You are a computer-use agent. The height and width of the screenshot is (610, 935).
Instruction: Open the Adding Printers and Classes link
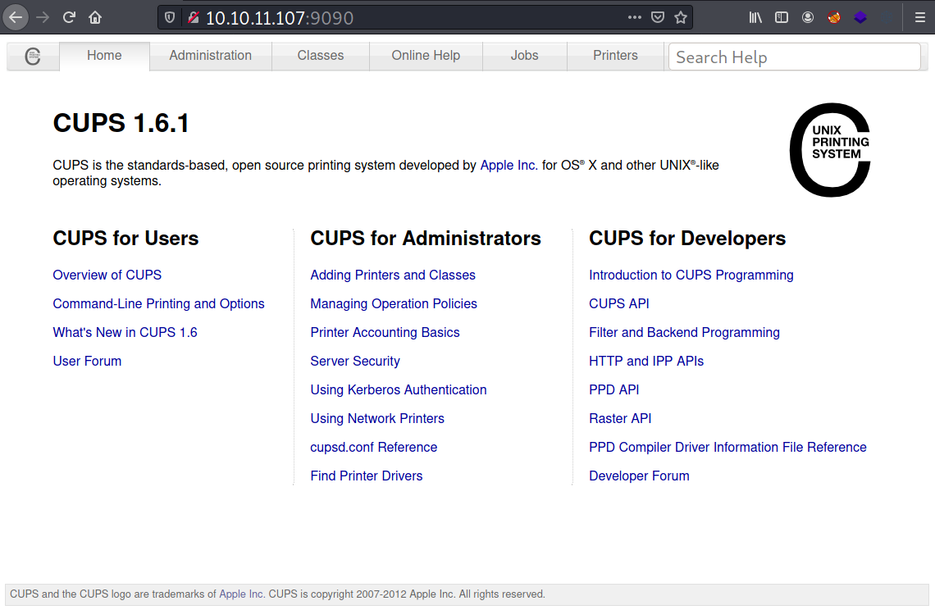coord(393,275)
